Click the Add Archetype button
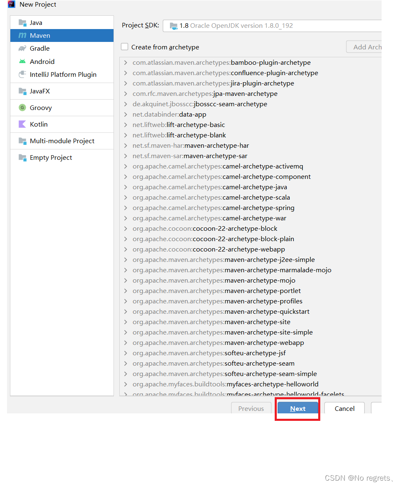 click(365, 47)
